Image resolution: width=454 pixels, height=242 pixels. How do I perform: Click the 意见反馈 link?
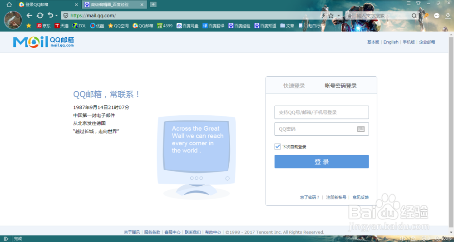point(360,198)
